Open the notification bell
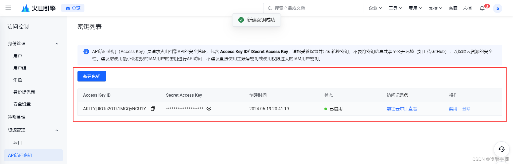This screenshot has height=164, width=513. tap(482, 8)
